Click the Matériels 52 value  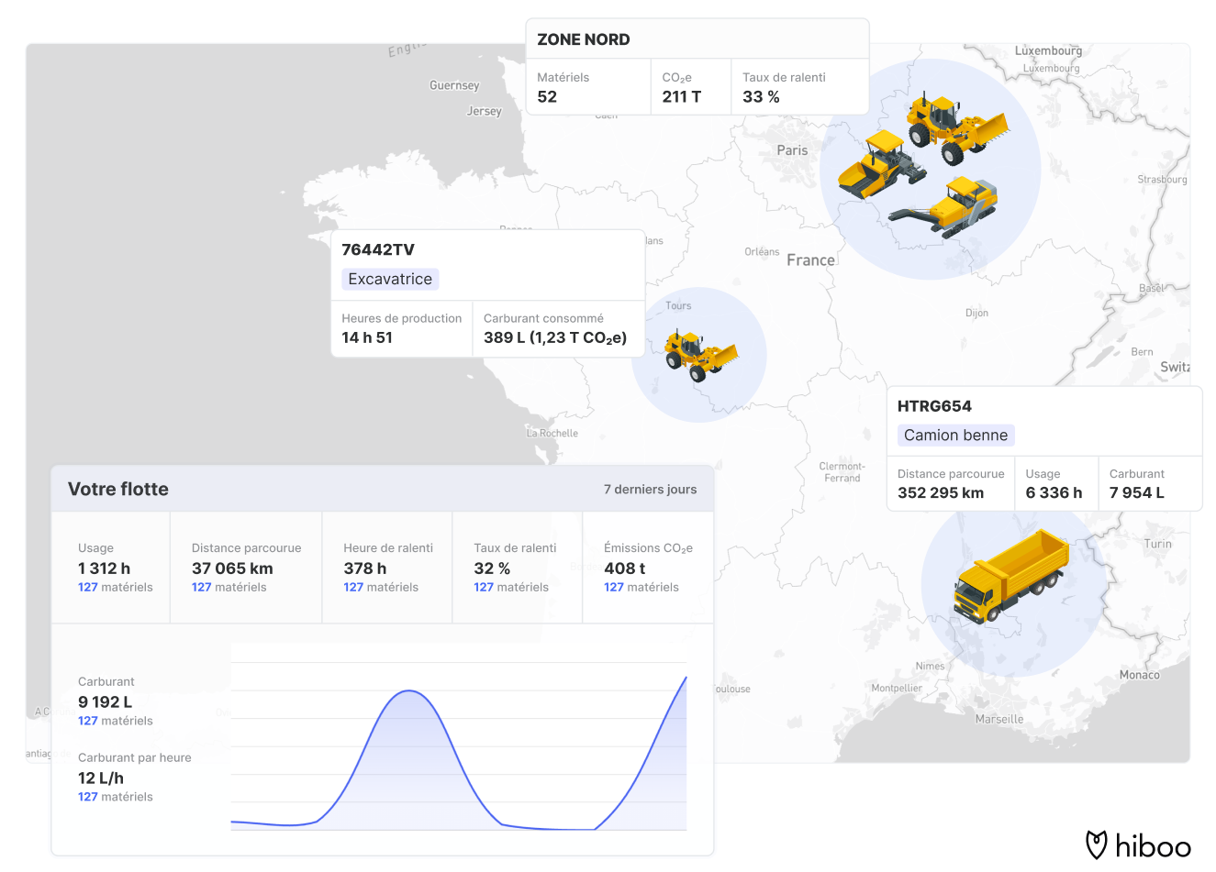point(547,96)
